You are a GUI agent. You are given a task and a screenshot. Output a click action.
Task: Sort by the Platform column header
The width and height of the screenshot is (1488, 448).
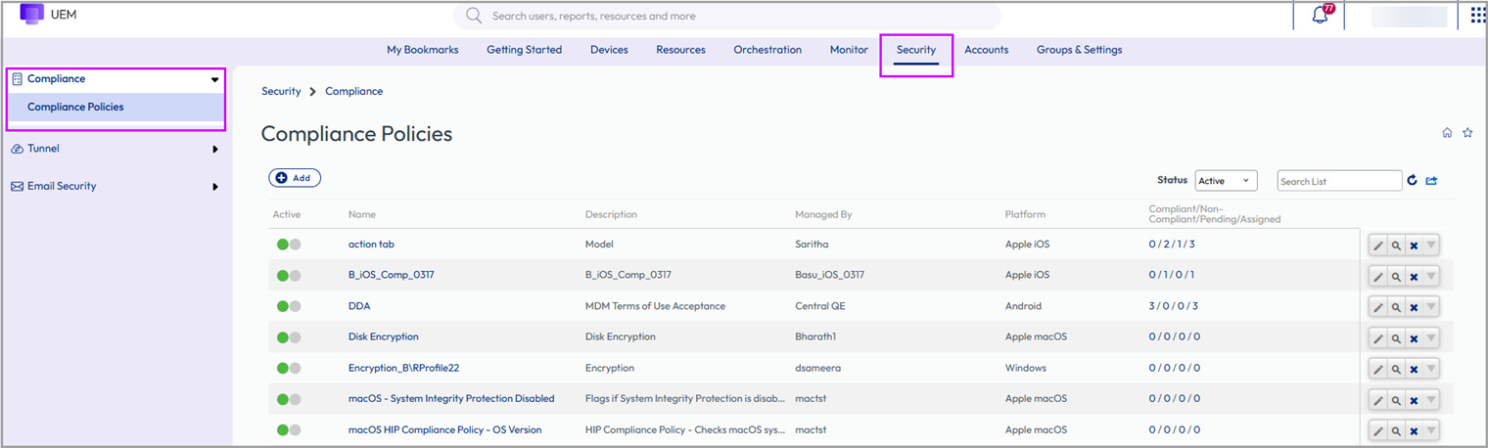[x=1025, y=214]
